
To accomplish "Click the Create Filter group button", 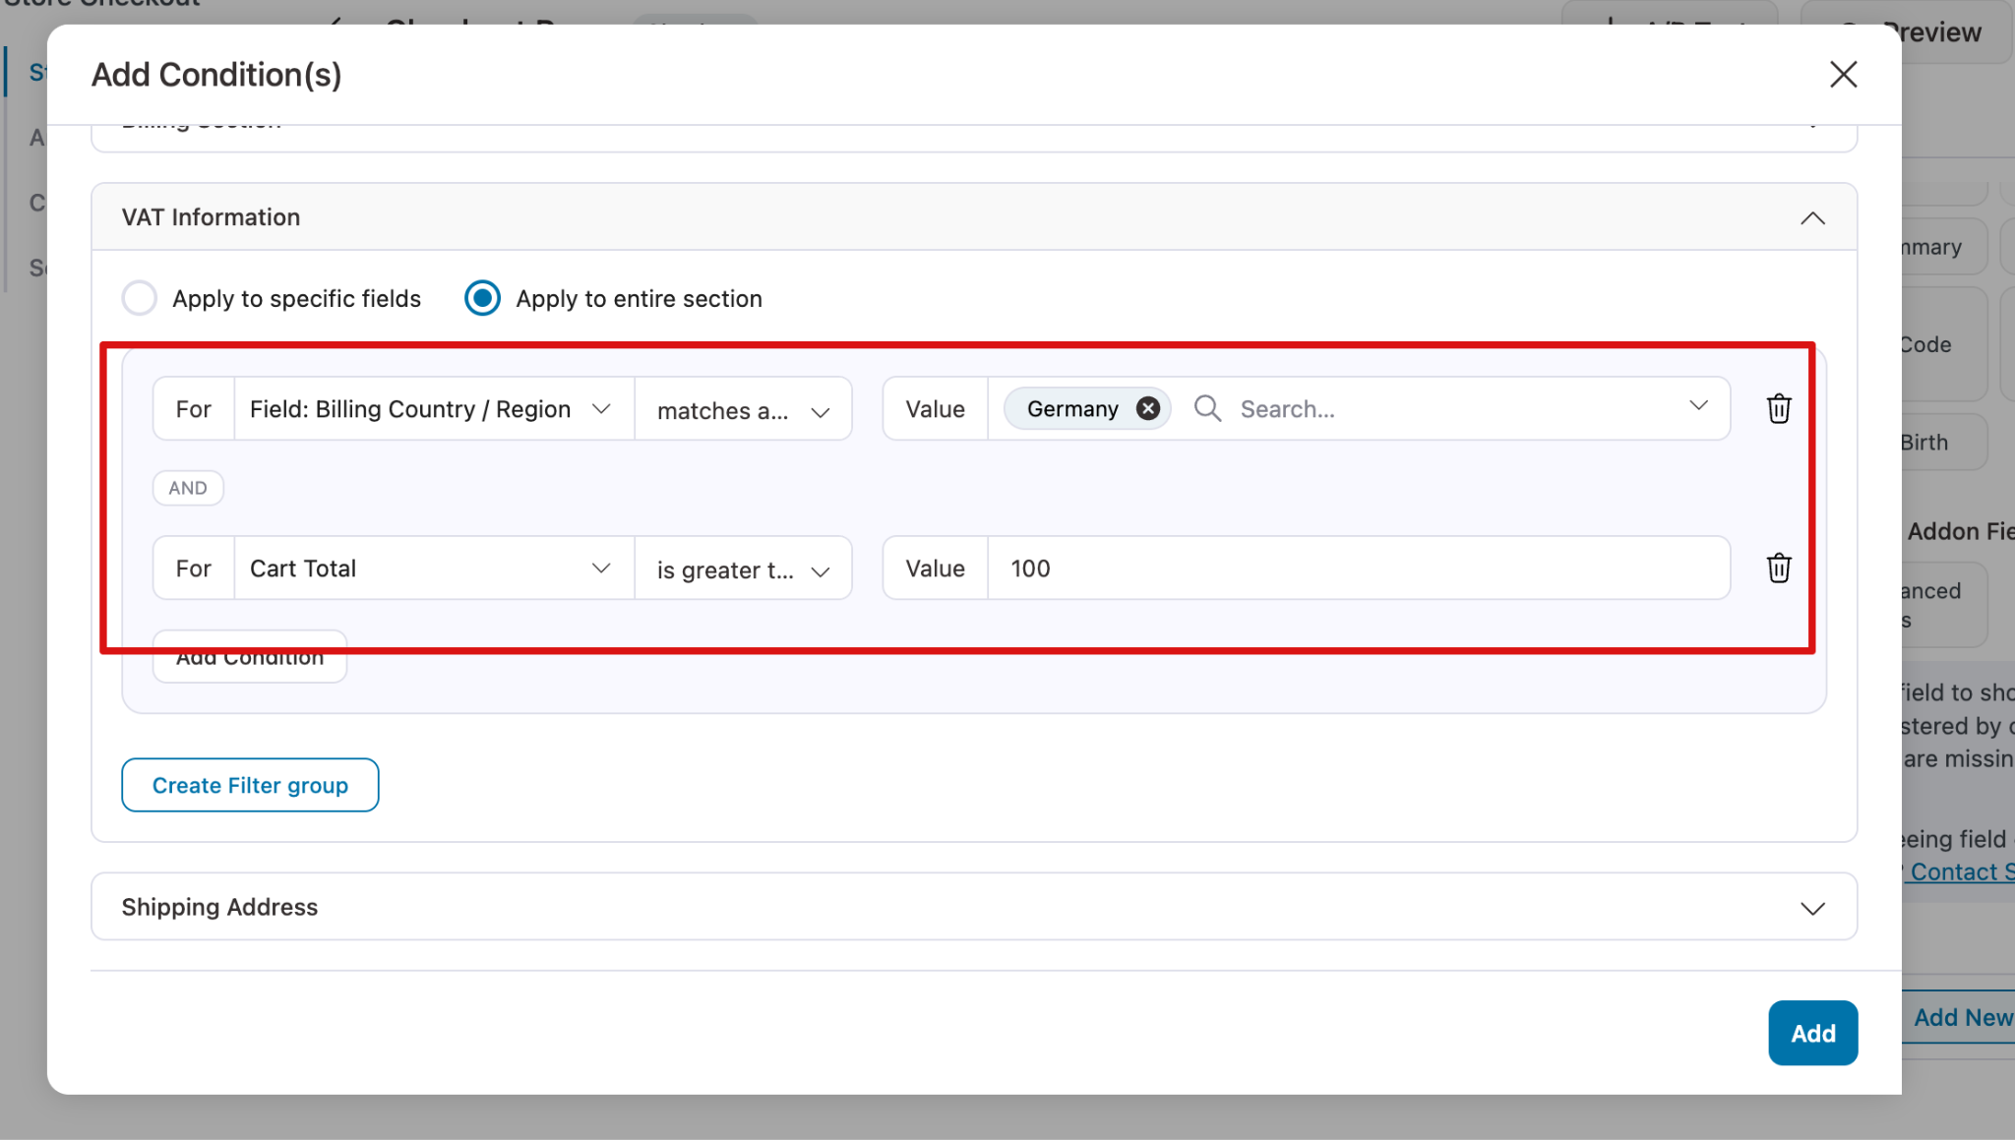I will (249, 785).
